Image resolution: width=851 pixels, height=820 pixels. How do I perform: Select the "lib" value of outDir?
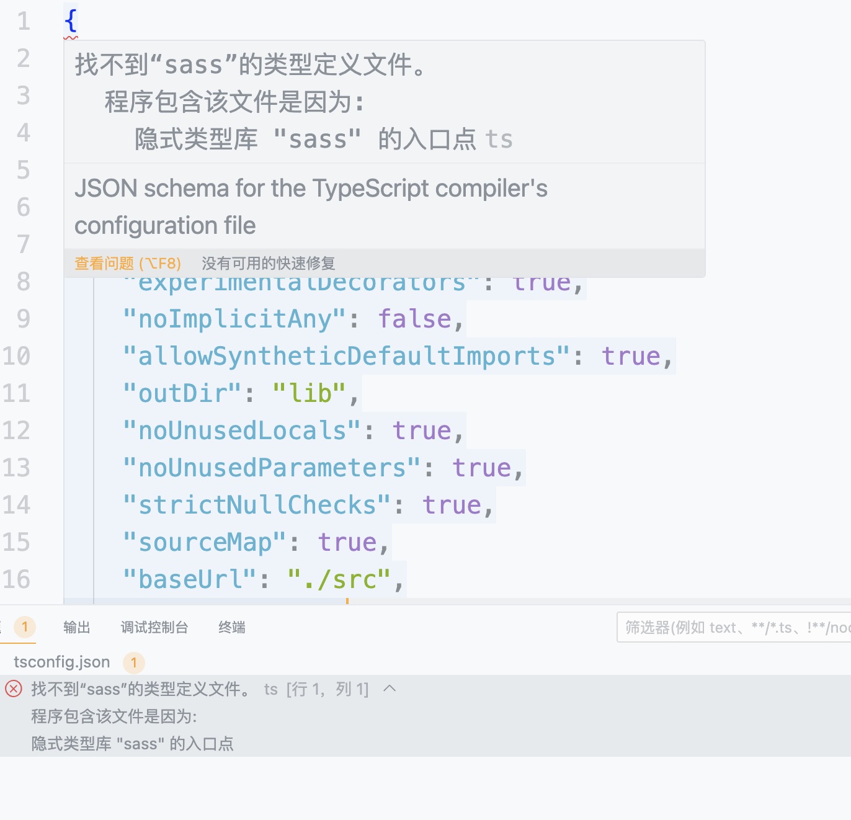click(310, 393)
